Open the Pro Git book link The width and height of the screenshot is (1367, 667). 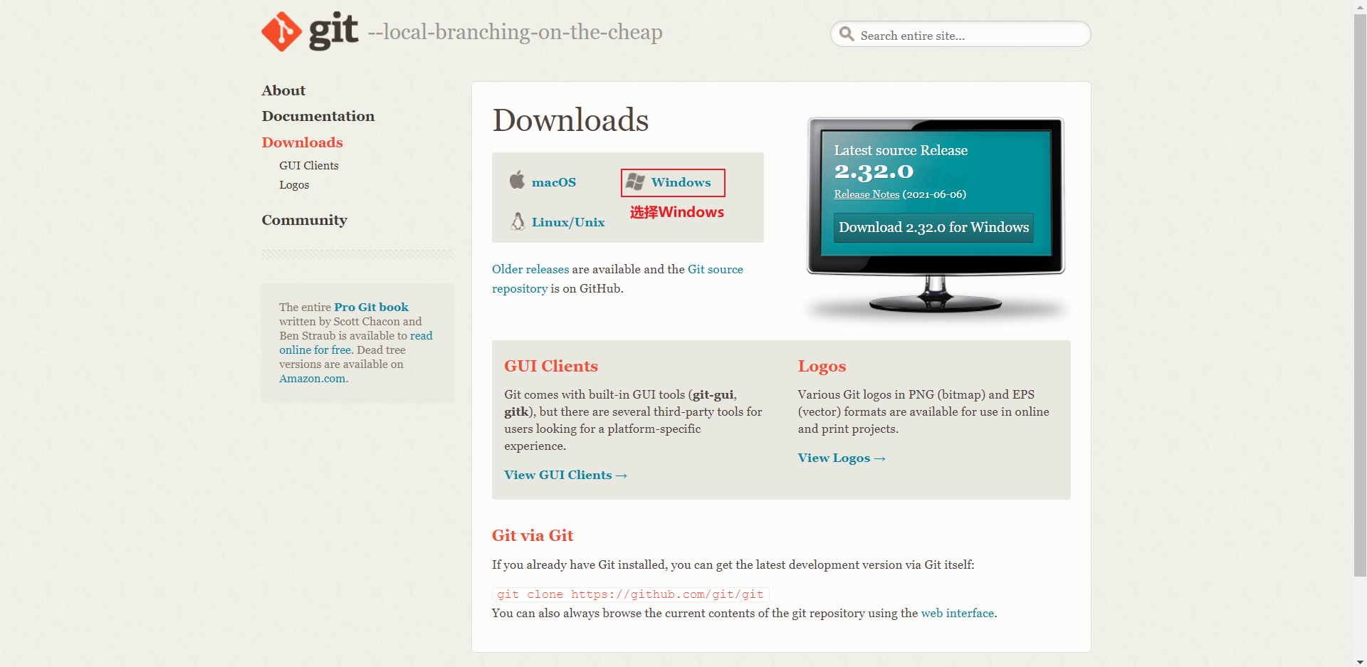point(371,307)
